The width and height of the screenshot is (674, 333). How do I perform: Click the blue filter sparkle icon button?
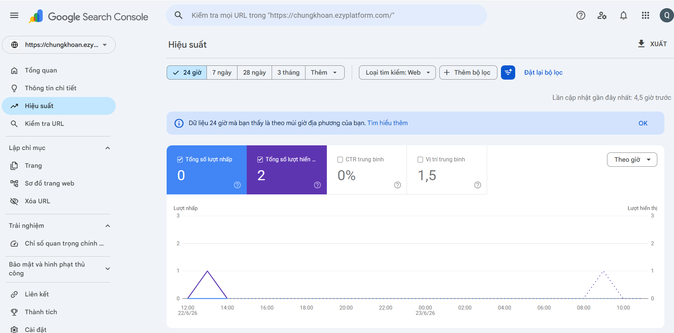coord(508,72)
